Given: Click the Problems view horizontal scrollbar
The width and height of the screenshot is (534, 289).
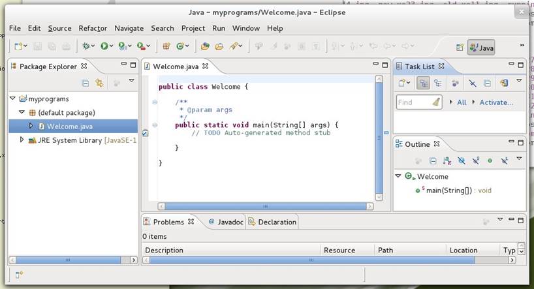Looking at the screenshot, I should tap(329, 260).
